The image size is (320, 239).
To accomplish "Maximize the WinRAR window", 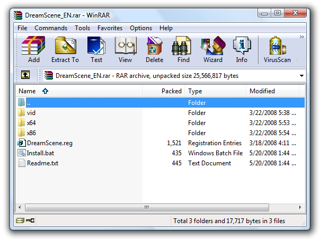I will [277, 13].
